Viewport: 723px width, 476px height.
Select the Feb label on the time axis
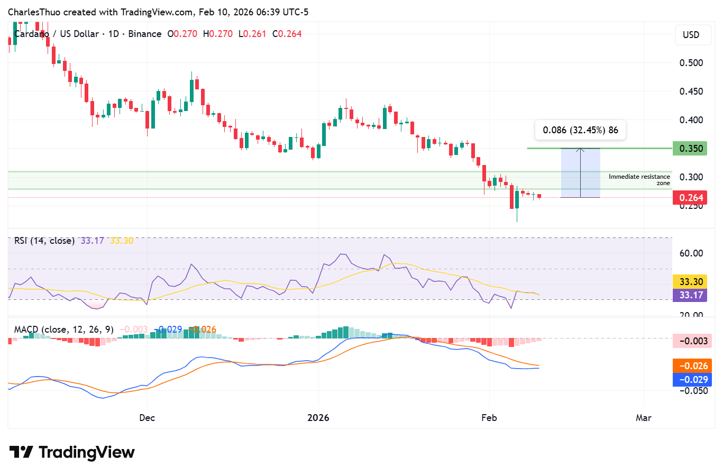[489, 418]
